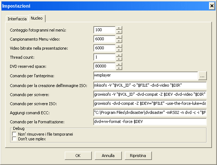Click the Comando per l'anteprima text field
This screenshot has width=217, height=165.
pos(145,76)
